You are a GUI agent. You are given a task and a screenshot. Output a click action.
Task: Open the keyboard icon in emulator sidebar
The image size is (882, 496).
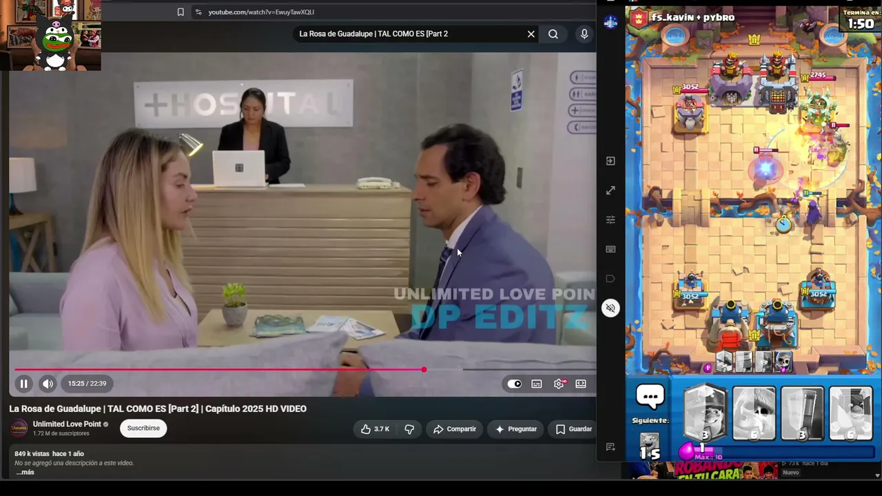[611, 249]
